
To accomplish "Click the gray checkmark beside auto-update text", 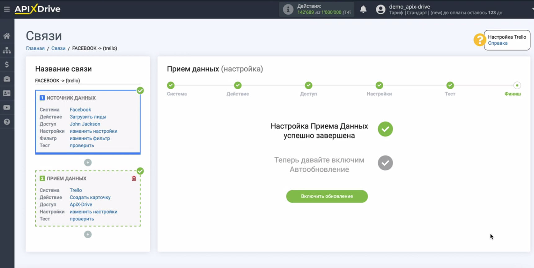I will point(385,163).
